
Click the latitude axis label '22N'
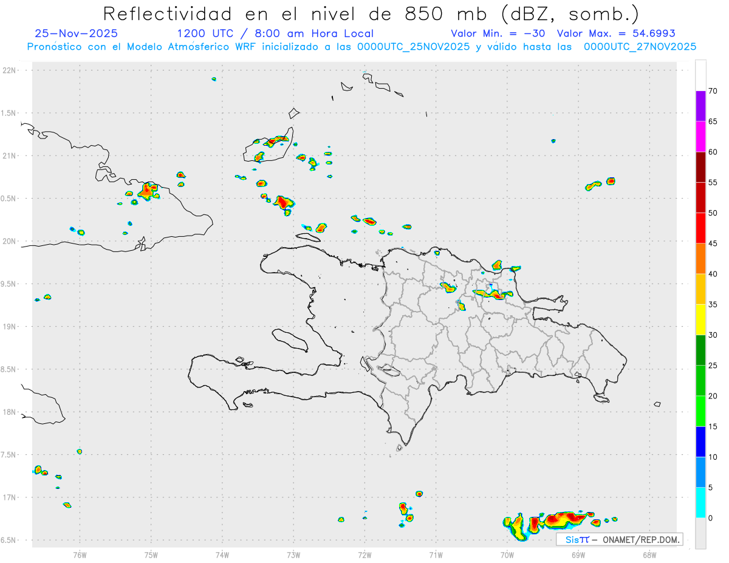(10, 70)
